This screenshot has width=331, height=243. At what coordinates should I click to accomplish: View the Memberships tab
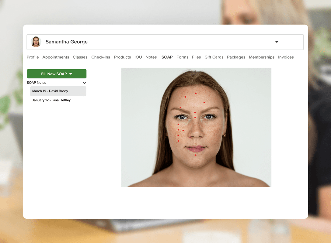tap(261, 57)
